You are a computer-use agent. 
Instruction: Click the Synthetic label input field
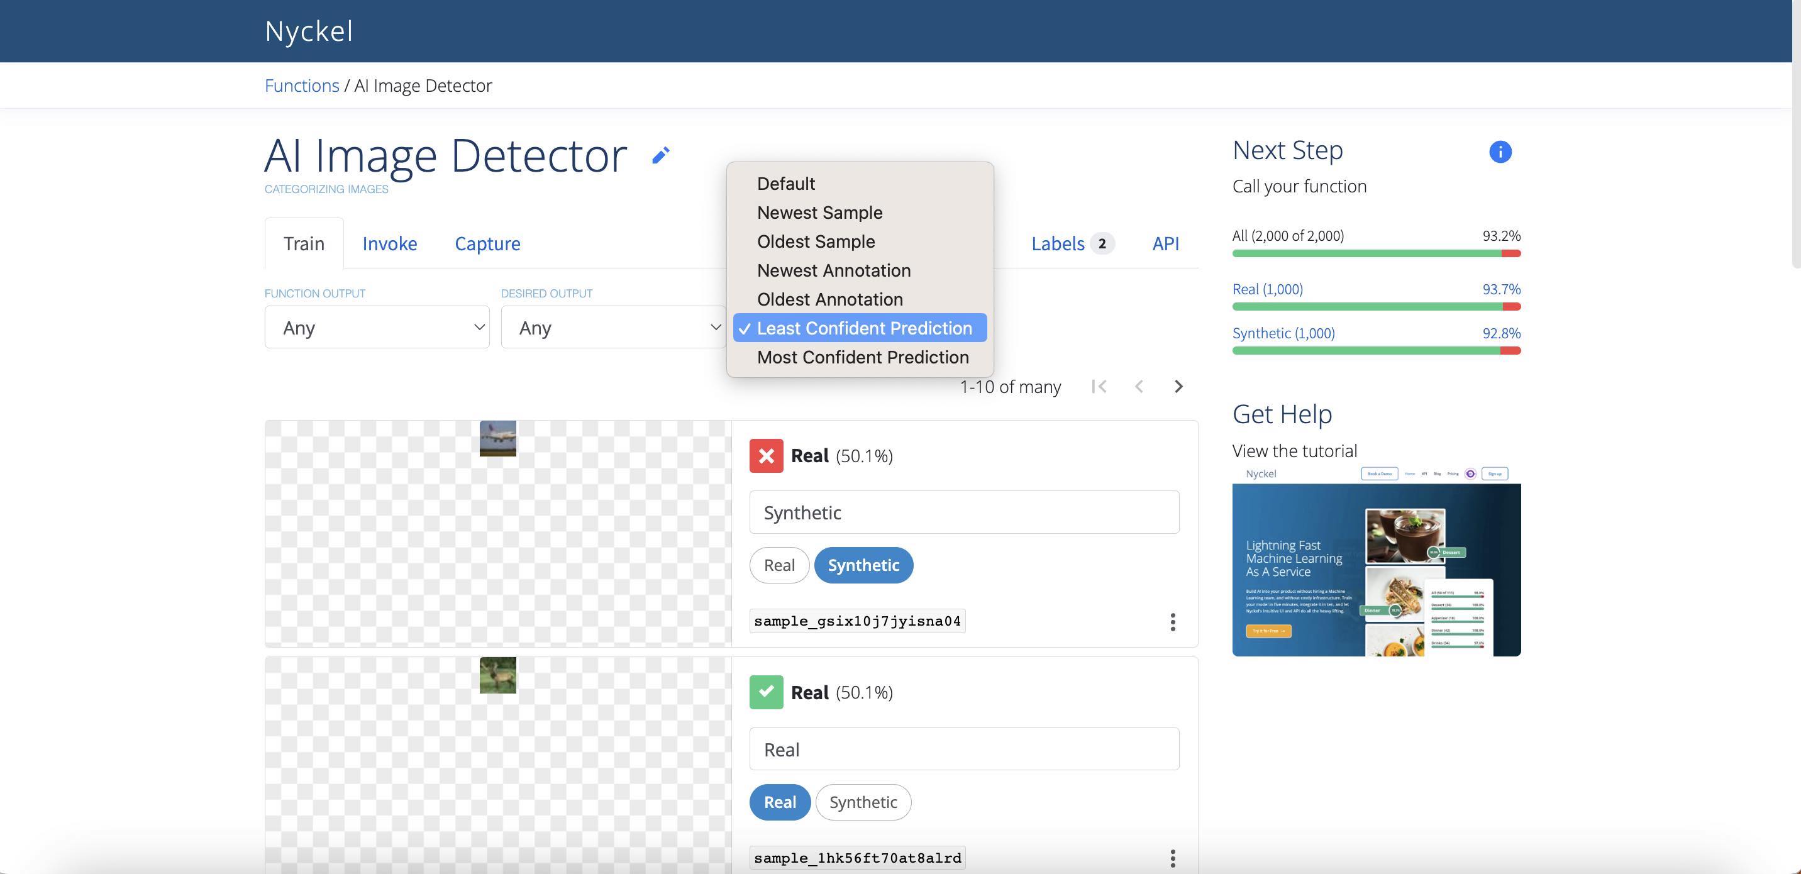click(964, 512)
